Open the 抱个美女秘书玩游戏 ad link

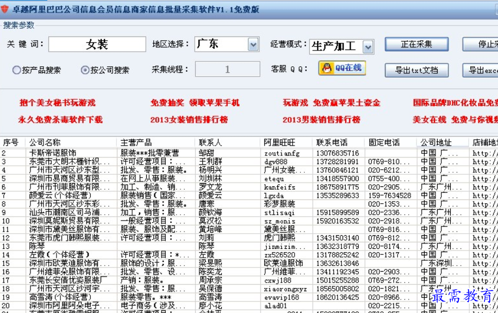58,103
